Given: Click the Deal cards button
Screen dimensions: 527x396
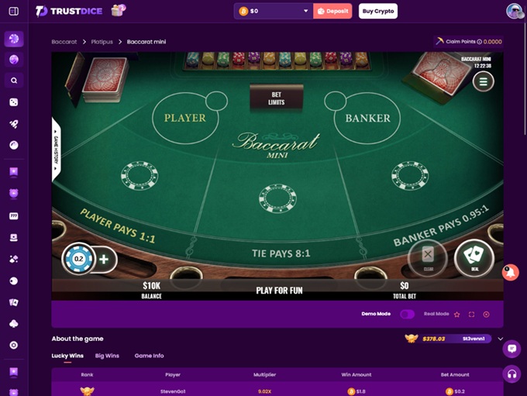Looking at the screenshot, I should pyautogui.click(x=474, y=258).
